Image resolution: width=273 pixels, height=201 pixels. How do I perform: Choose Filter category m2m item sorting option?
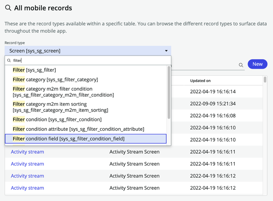click(86, 107)
